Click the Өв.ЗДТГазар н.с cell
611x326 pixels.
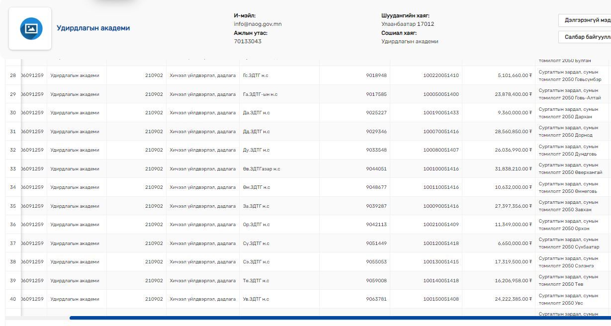click(x=262, y=169)
